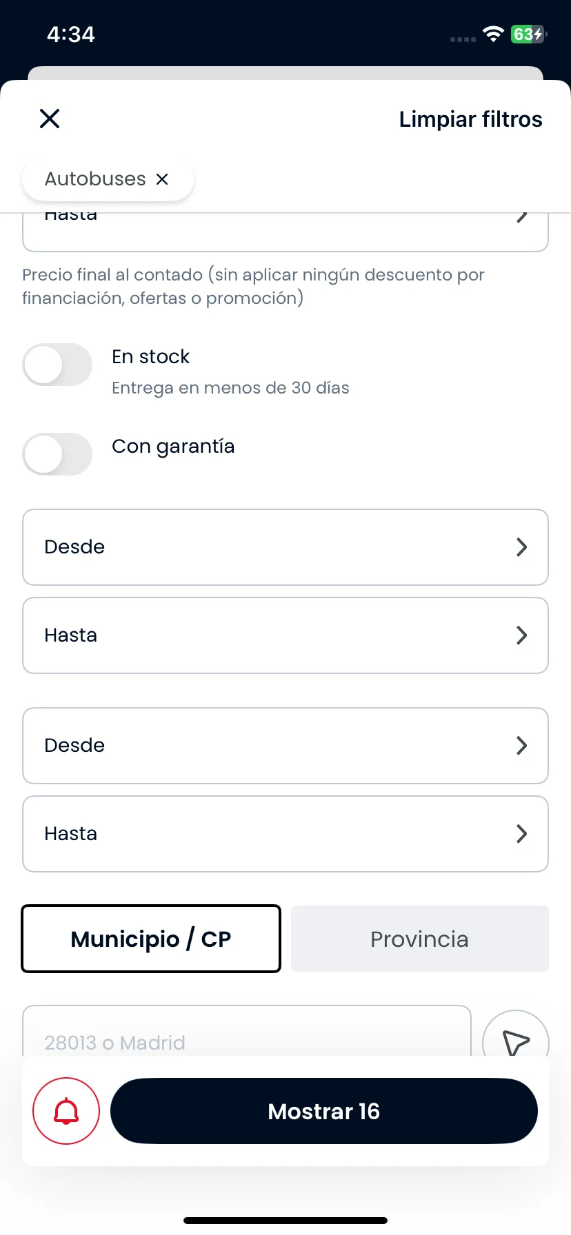Switch to the Provincia tab
571x1235 pixels.
pyautogui.click(x=420, y=939)
